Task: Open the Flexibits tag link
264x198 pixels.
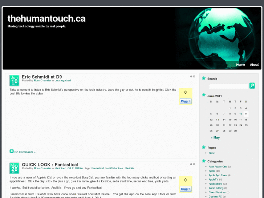Action: [x=129, y=168]
